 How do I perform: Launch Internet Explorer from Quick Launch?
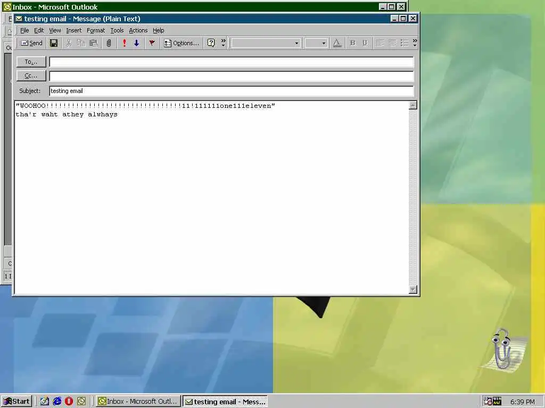click(x=57, y=402)
